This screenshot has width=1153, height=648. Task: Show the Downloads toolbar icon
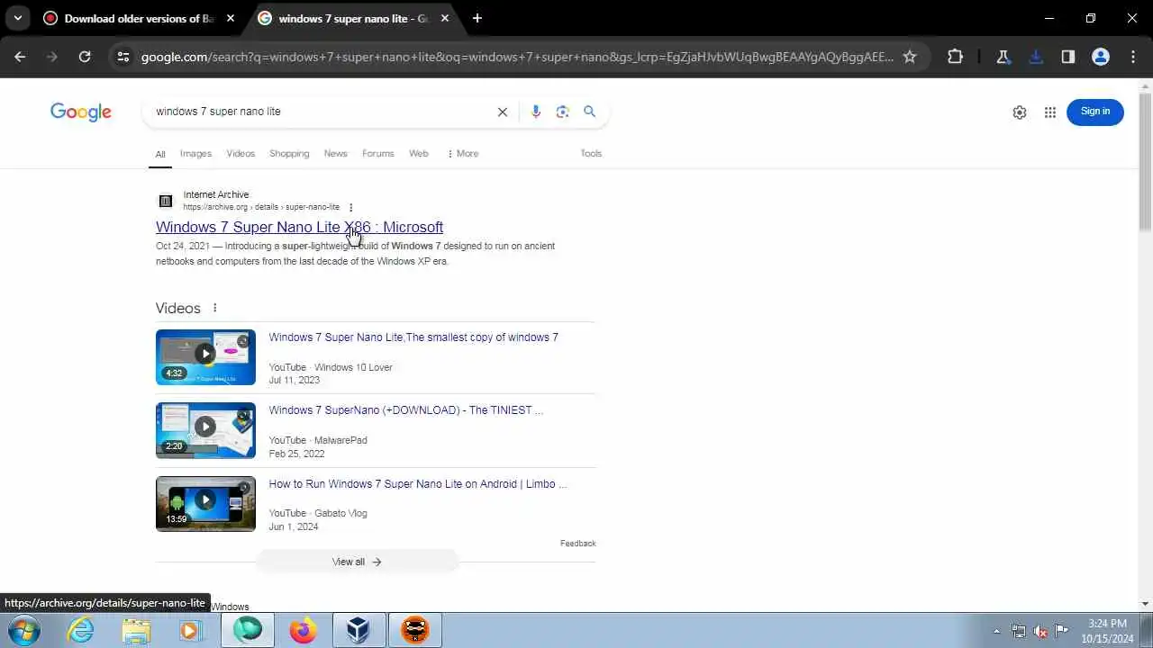click(x=1036, y=57)
